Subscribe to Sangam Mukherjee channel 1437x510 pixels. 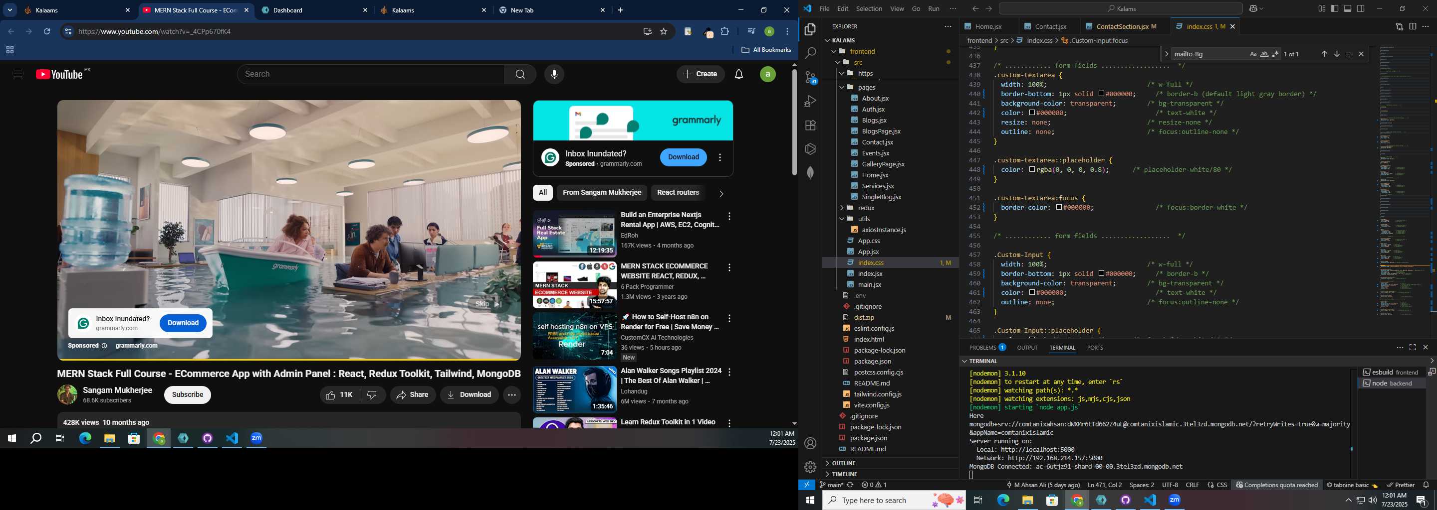pyautogui.click(x=188, y=395)
